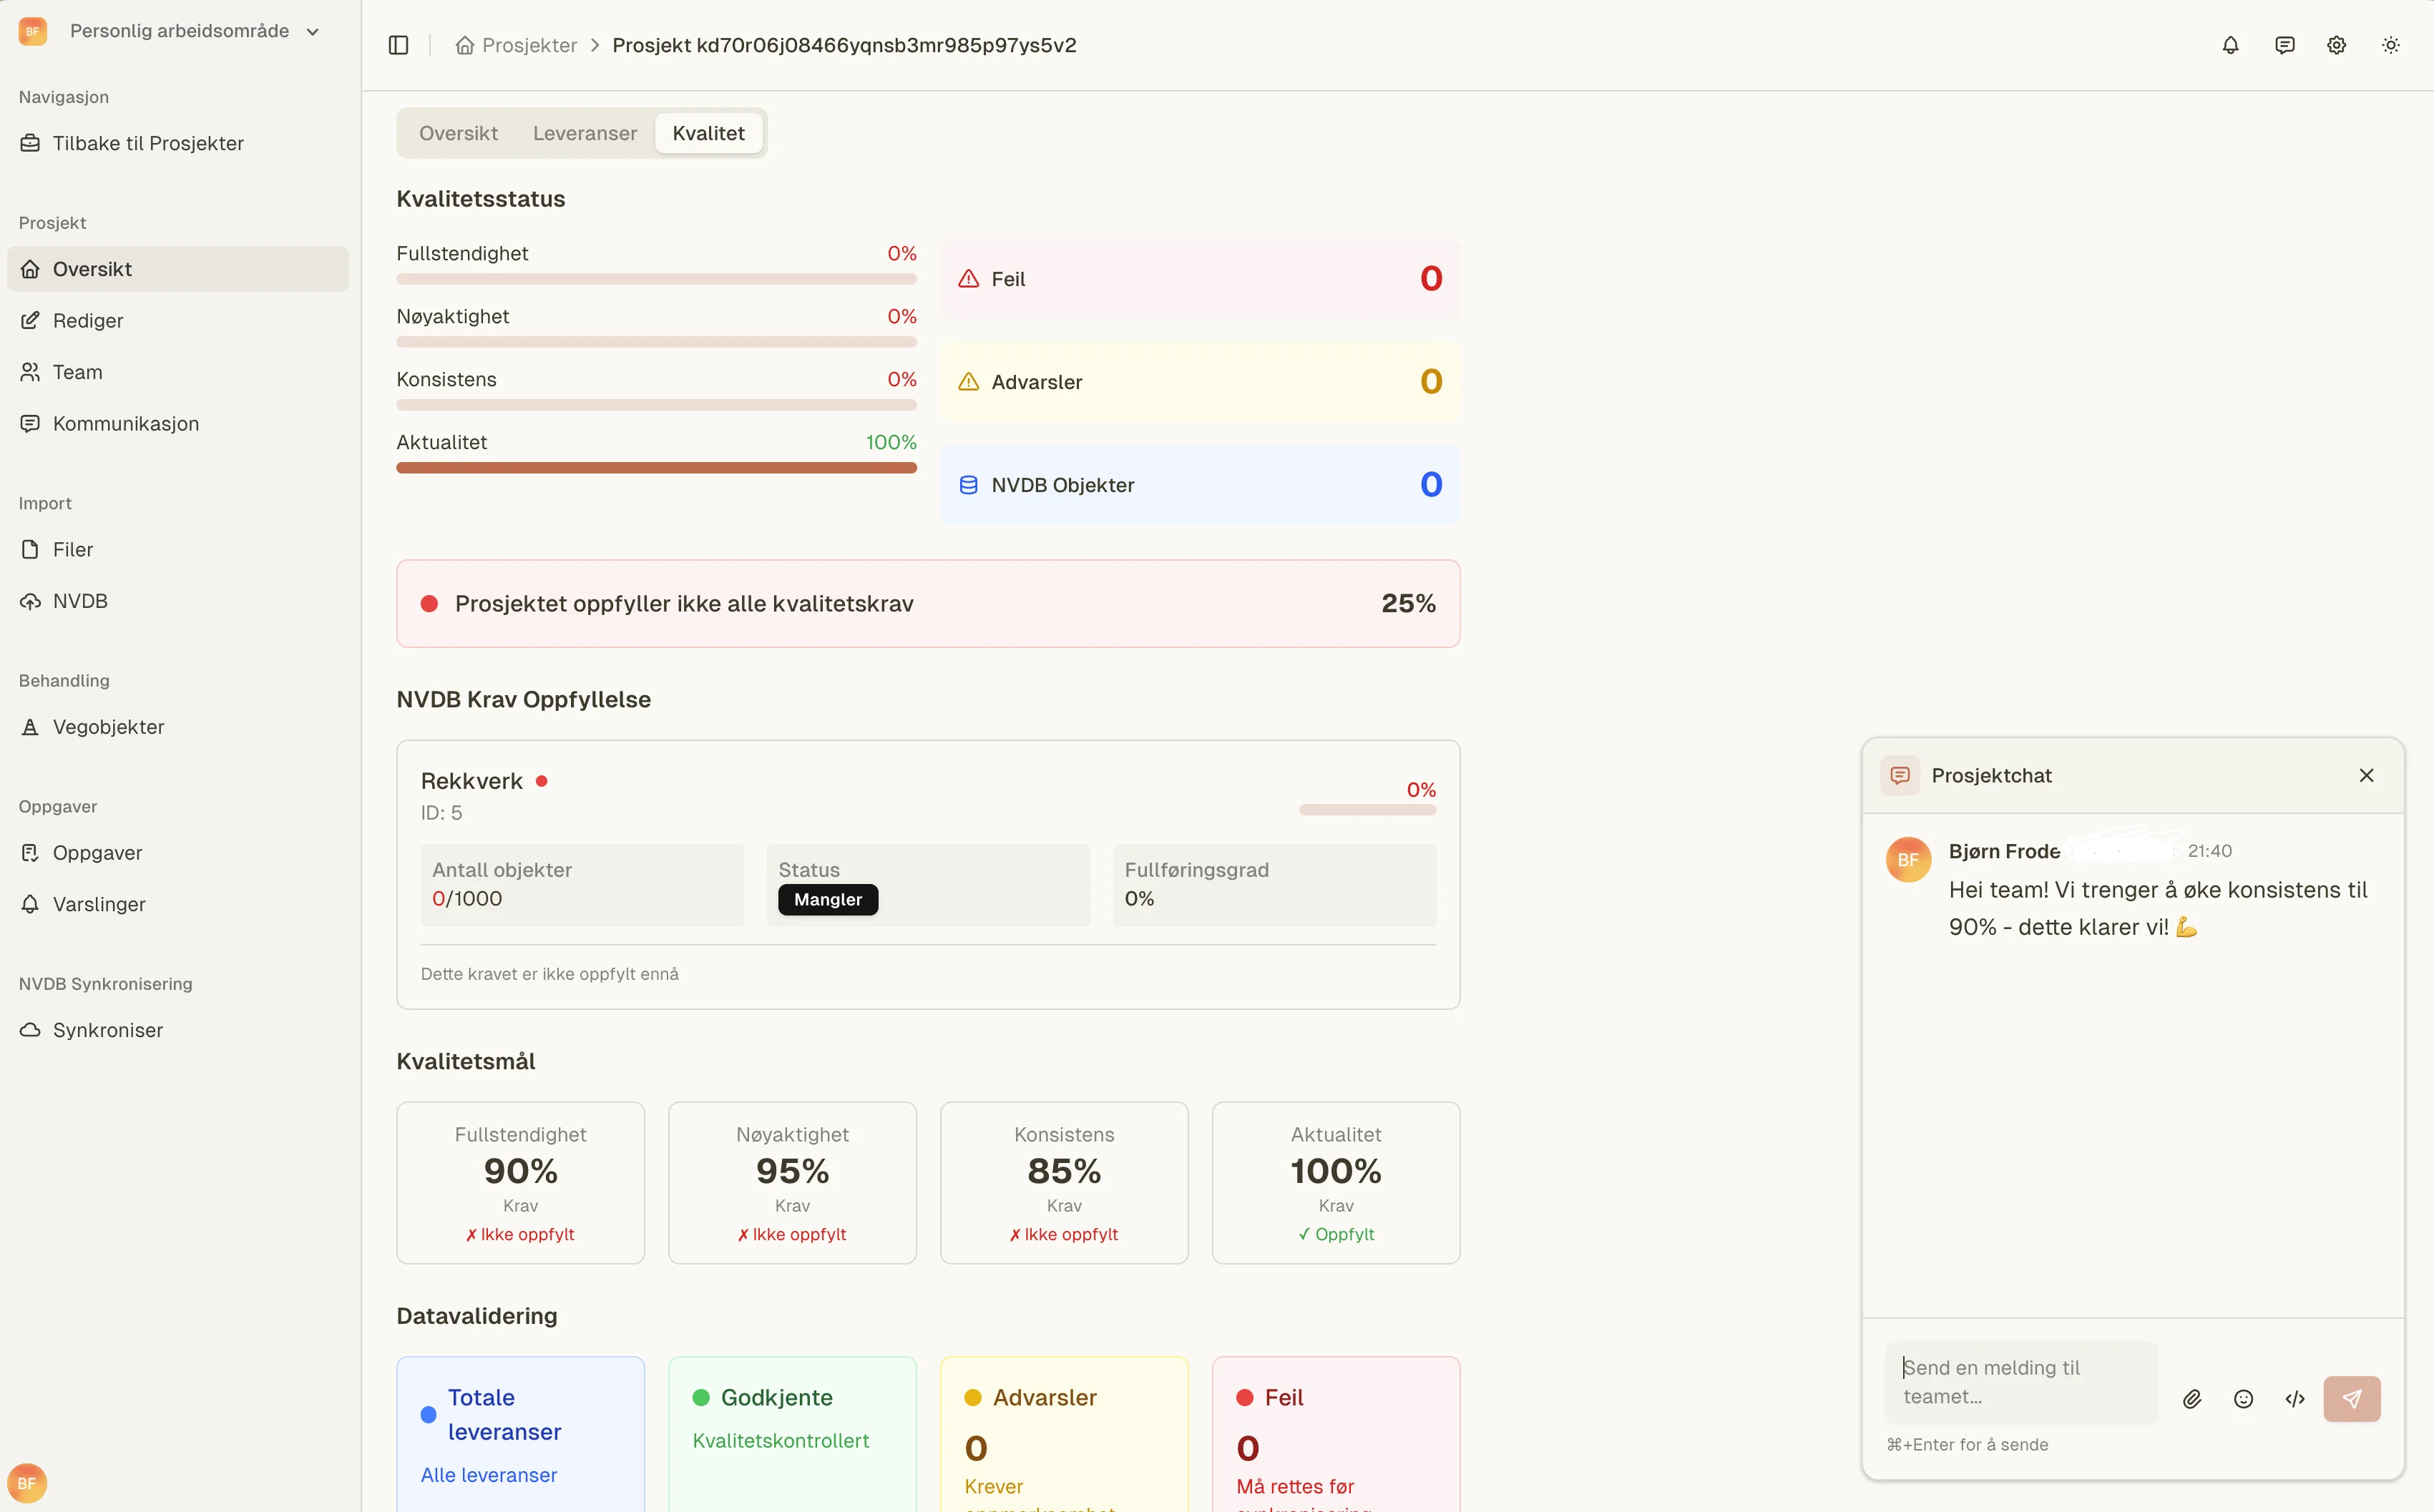Open settings gear icon in header
This screenshot has width=2434, height=1512.
(2336, 45)
